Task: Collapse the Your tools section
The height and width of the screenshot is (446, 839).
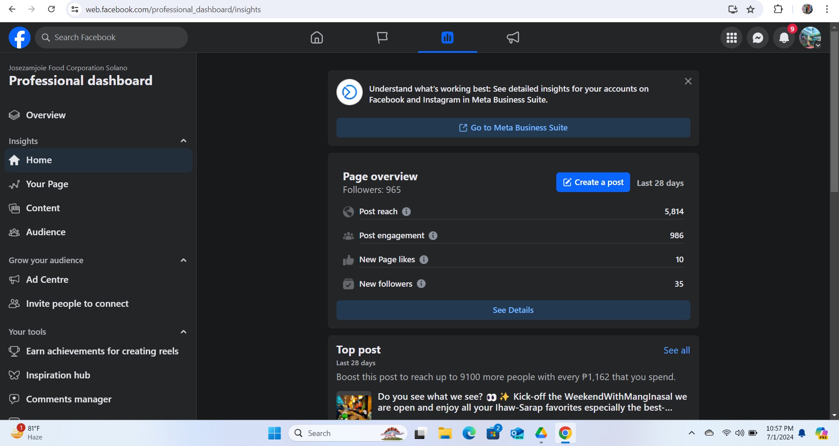Action: pyautogui.click(x=184, y=332)
